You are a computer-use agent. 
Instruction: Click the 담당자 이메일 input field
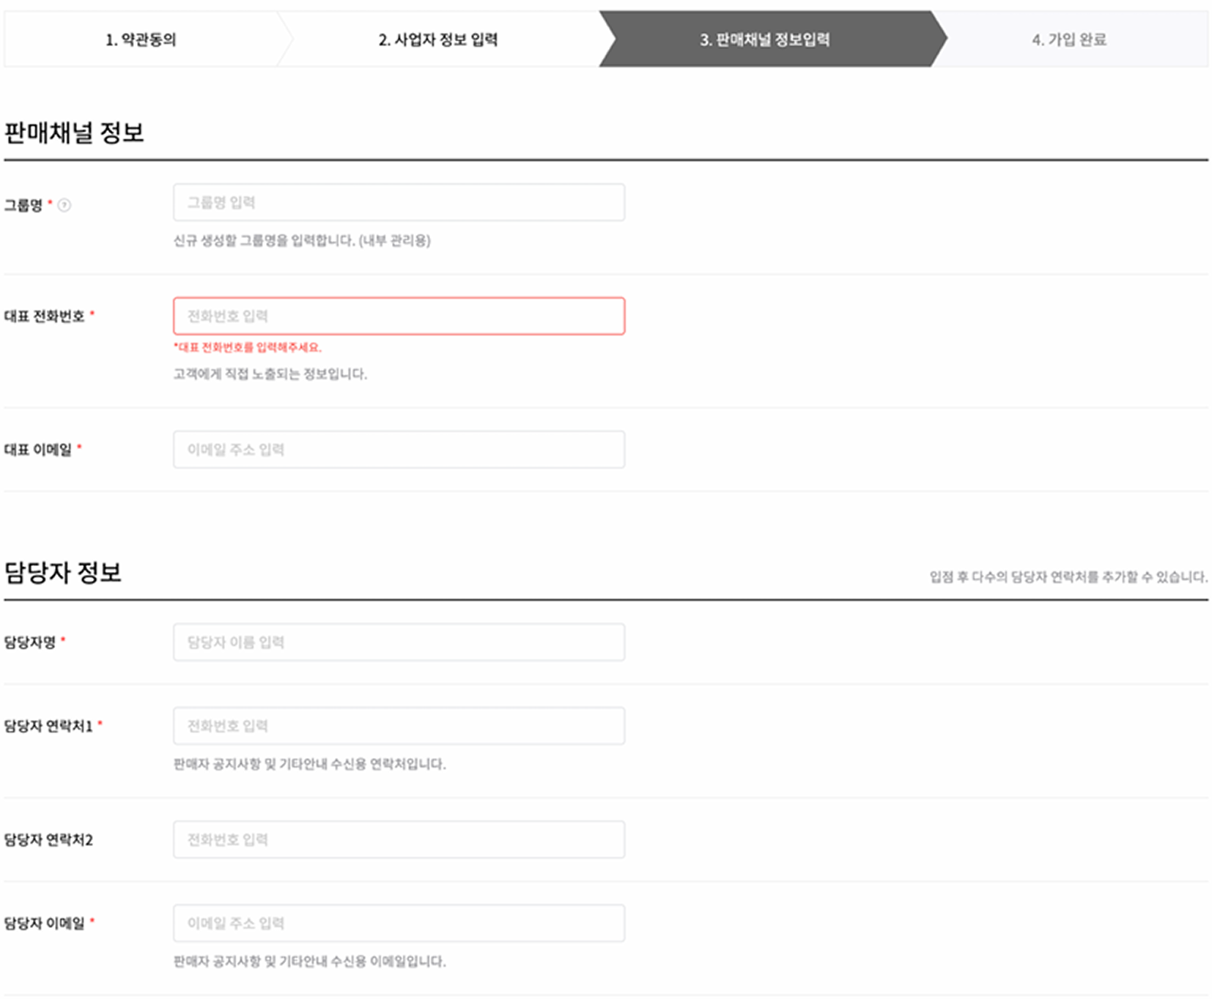(398, 923)
